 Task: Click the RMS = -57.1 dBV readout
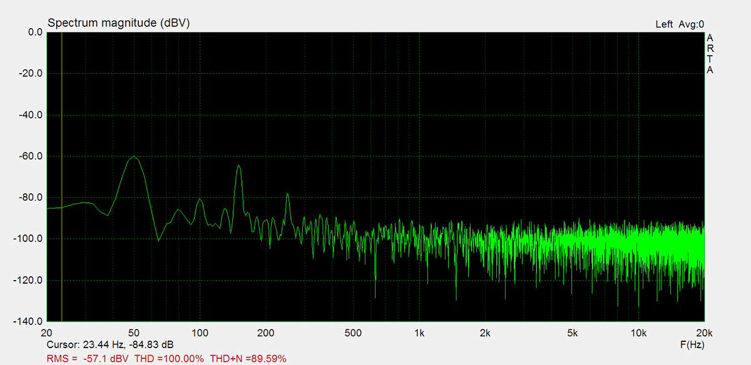click(x=88, y=359)
